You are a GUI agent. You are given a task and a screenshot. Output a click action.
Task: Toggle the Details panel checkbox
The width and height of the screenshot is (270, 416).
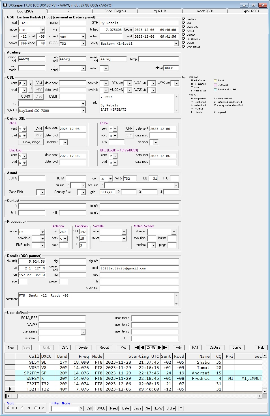(184, 43)
